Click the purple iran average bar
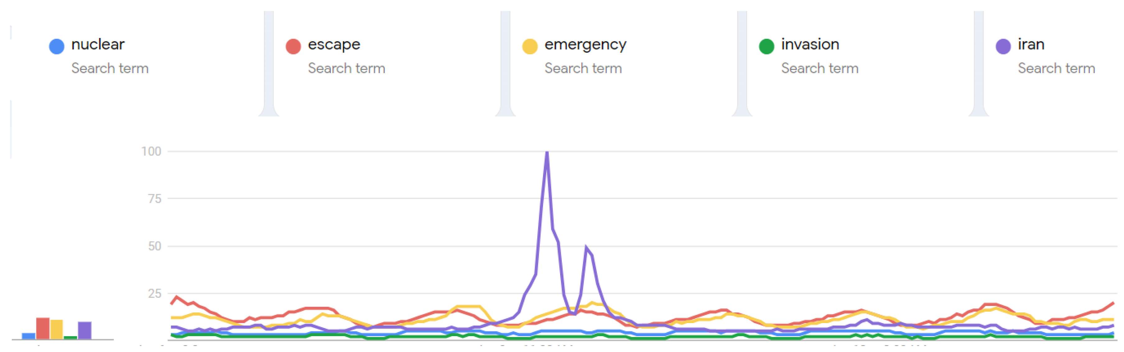1124x352 pixels. tap(85, 330)
